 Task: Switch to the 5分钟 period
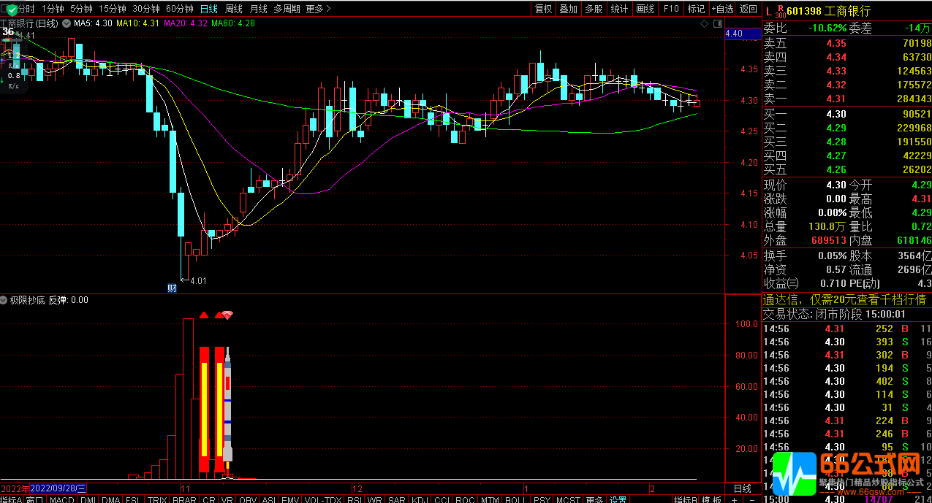click(x=81, y=9)
